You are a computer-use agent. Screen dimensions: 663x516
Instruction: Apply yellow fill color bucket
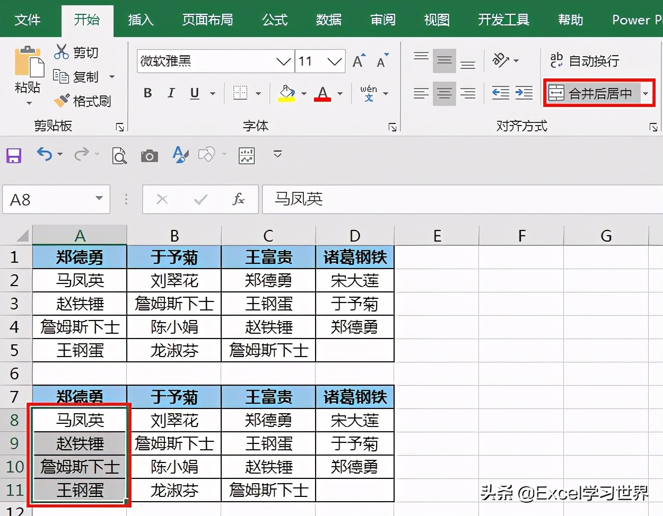tap(287, 93)
